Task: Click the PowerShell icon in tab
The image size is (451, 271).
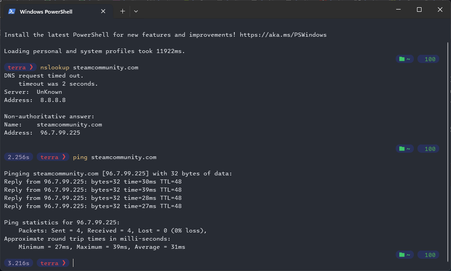Action: [12, 11]
